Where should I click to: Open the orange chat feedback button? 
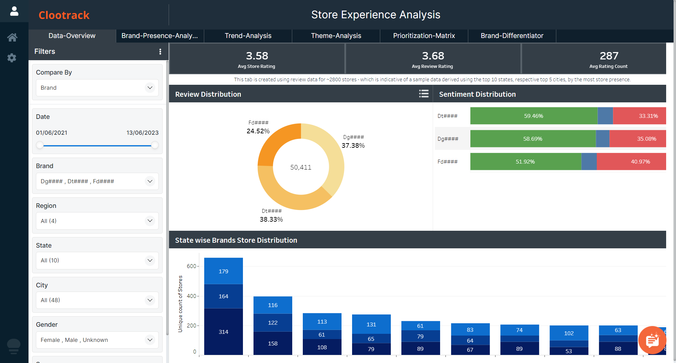pyautogui.click(x=652, y=340)
